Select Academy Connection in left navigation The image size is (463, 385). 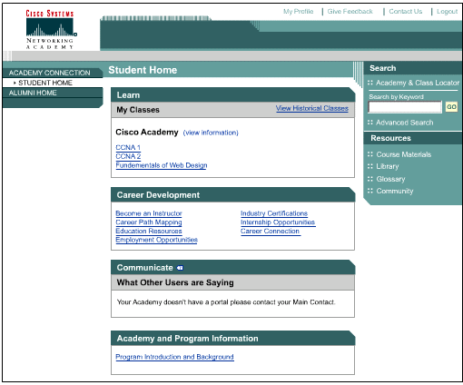(49, 73)
